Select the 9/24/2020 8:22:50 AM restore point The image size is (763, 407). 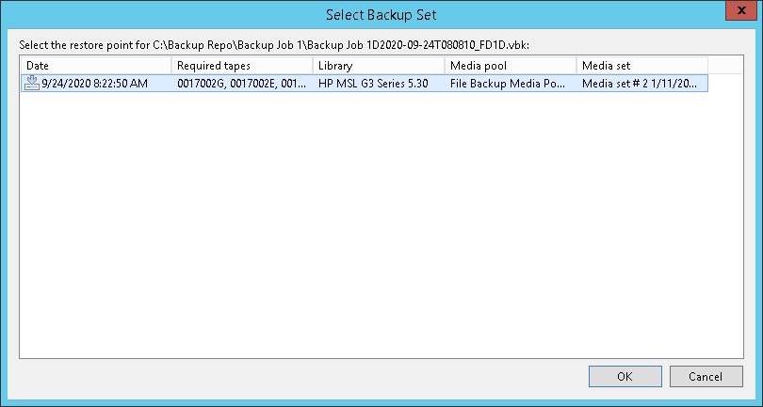94,84
